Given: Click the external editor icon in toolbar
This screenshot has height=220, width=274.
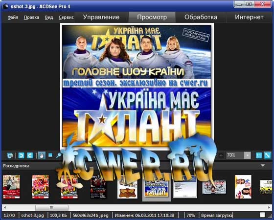Looking at the screenshot, I should pos(10,155).
